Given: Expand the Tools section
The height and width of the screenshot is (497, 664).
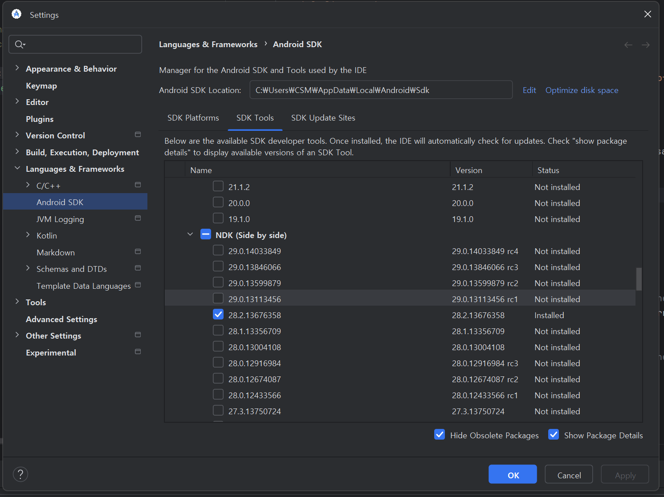Looking at the screenshot, I should pyautogui.click(x=17, y=302).
